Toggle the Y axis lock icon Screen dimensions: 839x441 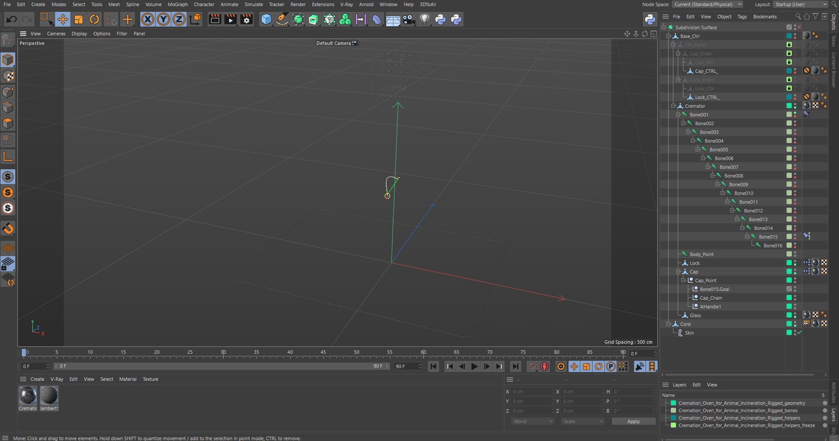[x=163, y=19]
